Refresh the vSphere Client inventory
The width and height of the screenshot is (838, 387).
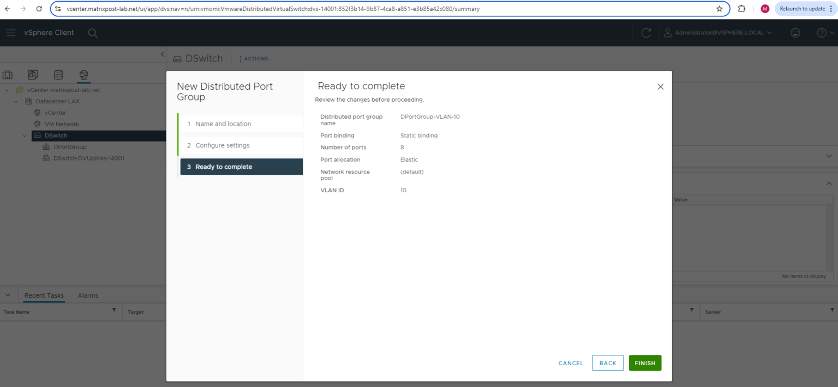tap(646, 33)
